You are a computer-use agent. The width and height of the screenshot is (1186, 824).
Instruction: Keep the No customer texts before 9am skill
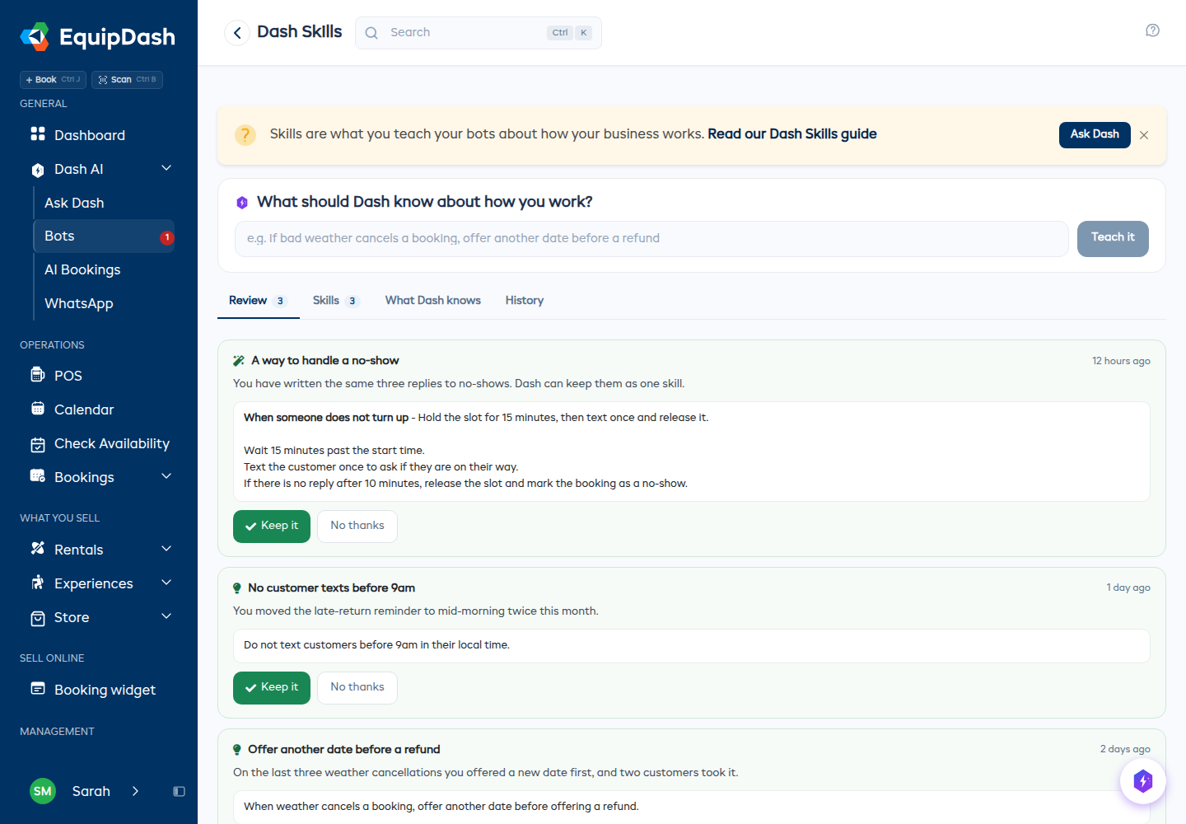click(x=272, y=688)
